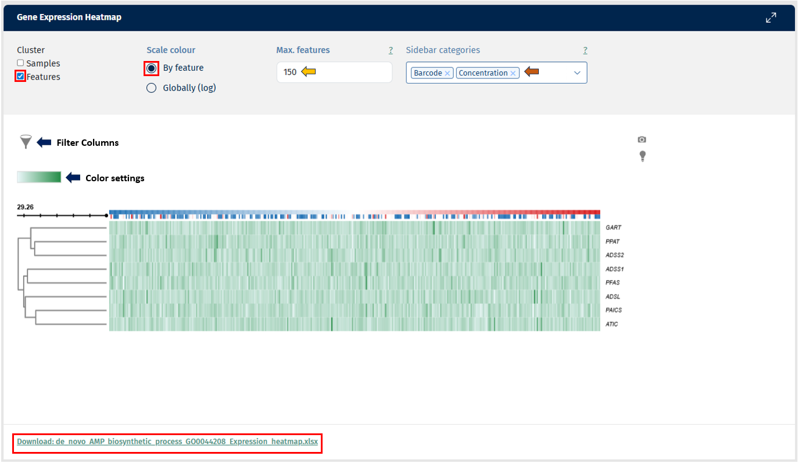This screenshot has width=798, height=463.
Task: Click the Gene Expression Heatmap title bar
Action: (x=69, y=17)
